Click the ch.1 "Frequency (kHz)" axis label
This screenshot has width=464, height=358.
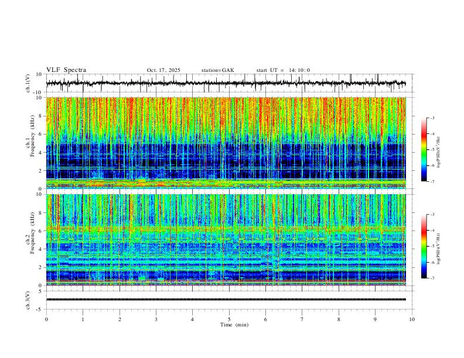click(33, 135)
